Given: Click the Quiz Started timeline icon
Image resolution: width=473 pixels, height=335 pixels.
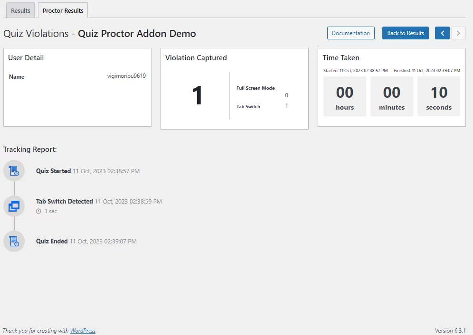Looking at the screenshot, I should point(14,171).
